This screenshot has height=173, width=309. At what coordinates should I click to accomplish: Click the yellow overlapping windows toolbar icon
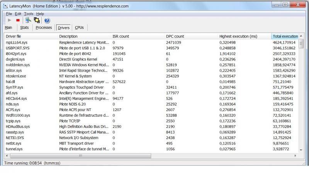(x=37, y=20)
